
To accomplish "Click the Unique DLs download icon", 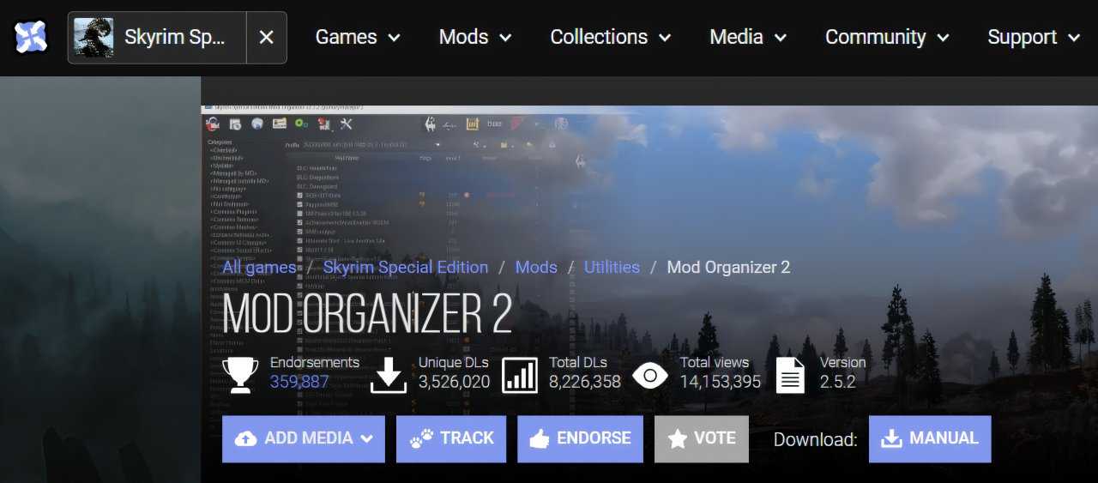I will 389,375.
